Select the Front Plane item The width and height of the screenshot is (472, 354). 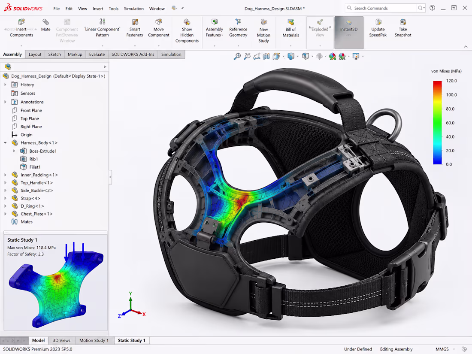point(31,110)
